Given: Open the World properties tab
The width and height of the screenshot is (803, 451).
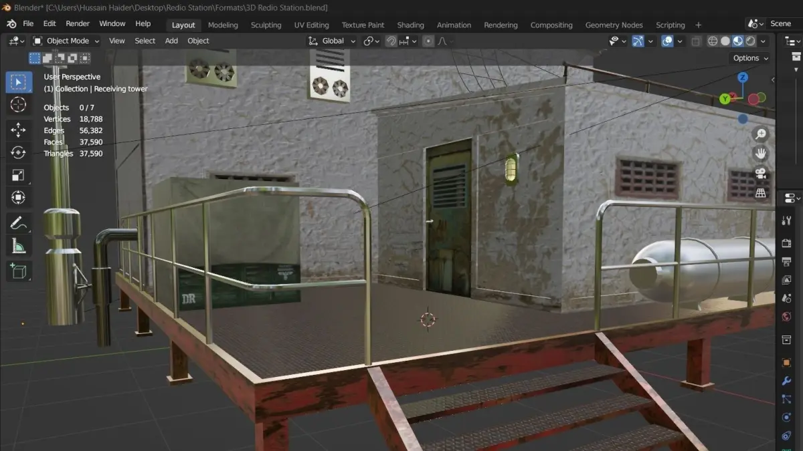Looking at the screenshot, I should coord(787,316).
